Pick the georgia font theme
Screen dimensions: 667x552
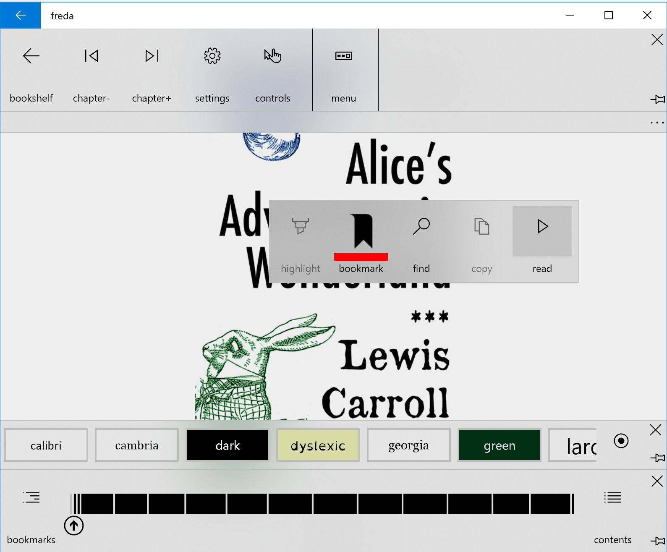(x=409, y=445)
